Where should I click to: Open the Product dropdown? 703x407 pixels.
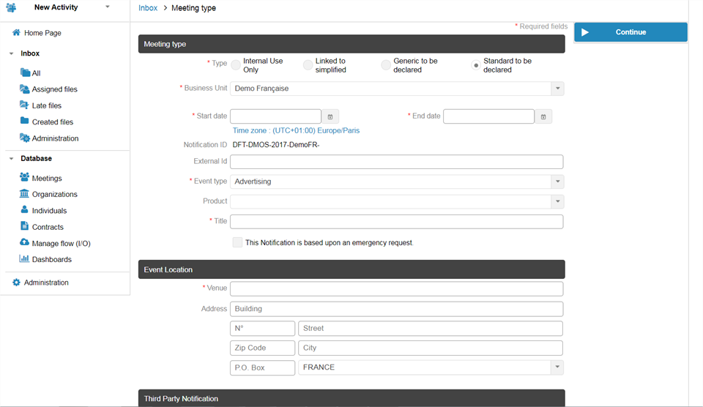[x=557, y=201]
